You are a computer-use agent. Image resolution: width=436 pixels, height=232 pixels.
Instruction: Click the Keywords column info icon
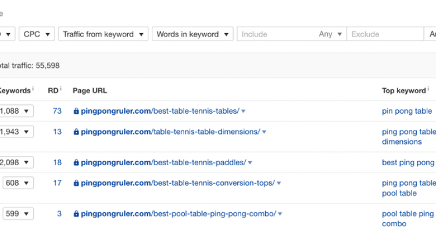coord(33,89)
